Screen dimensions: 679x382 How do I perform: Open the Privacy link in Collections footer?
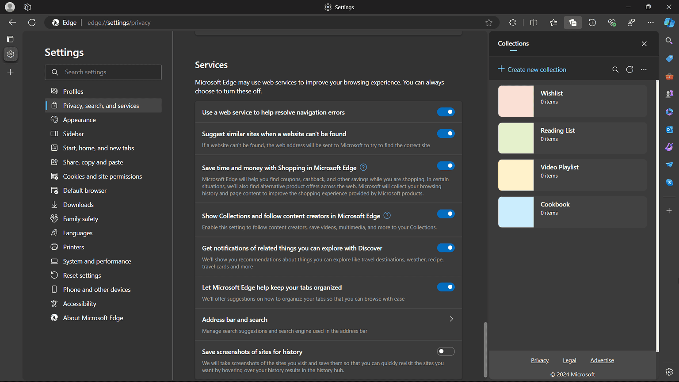tap(540, 360)
